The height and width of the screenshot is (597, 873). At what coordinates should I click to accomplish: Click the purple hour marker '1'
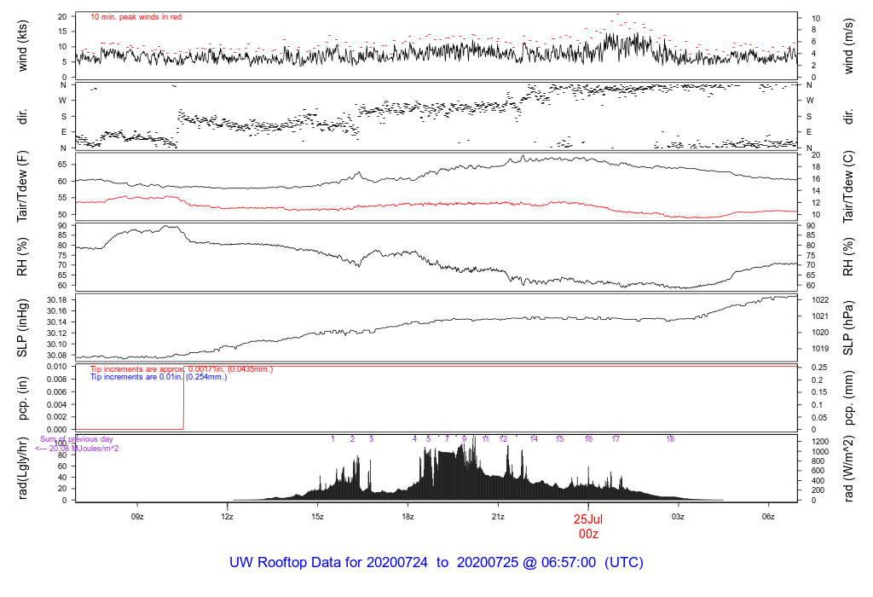click(x=333, y=439)
